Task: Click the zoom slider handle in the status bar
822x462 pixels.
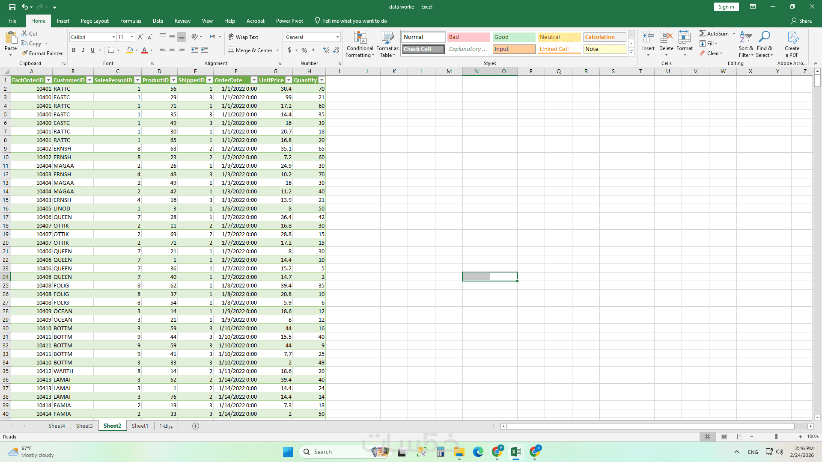Action: pos(776,437)
